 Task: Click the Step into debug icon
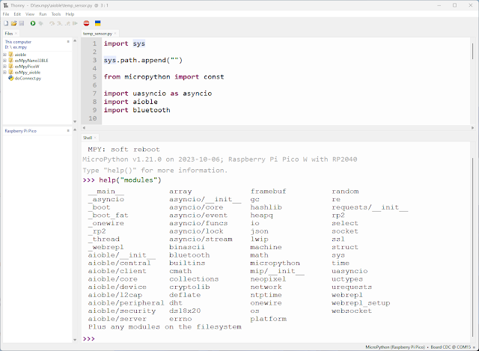(60, 23)
